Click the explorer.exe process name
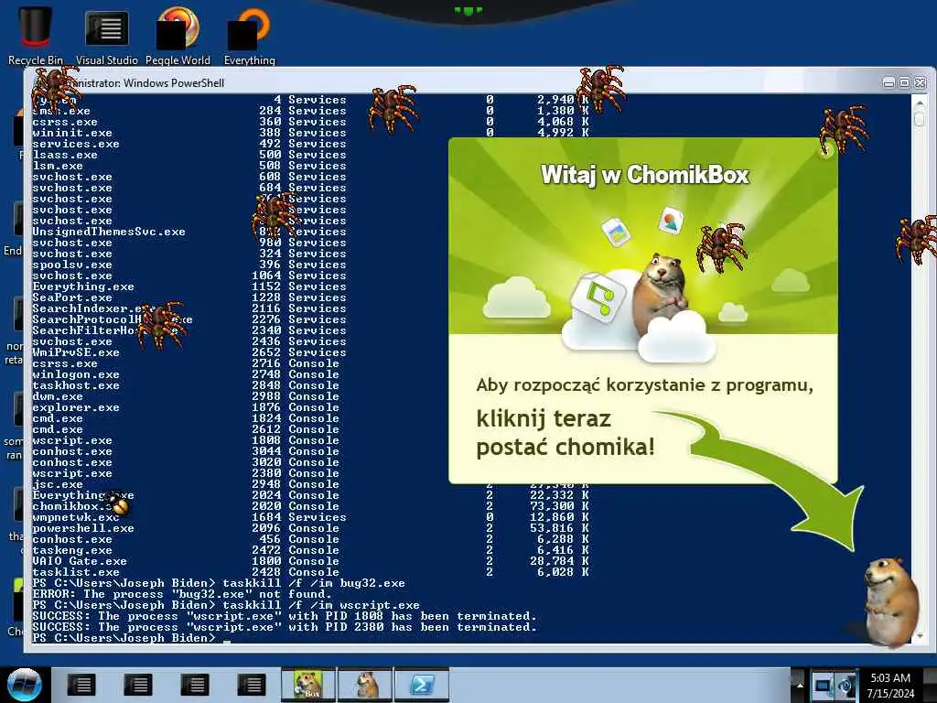937x703 pixels. click(x=76, y=407)
